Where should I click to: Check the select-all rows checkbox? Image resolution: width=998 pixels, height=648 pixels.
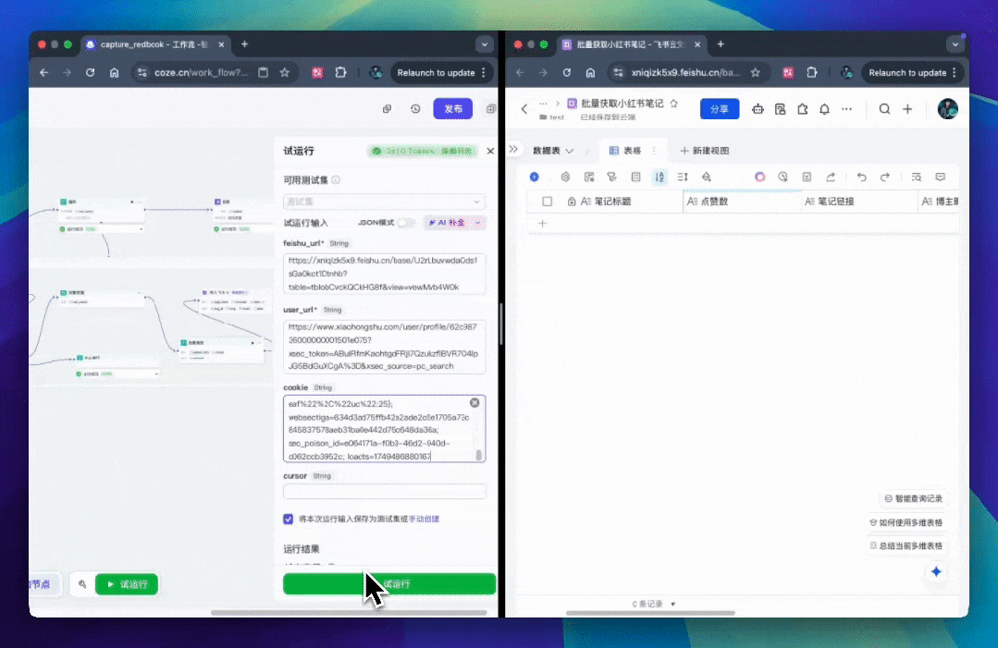pos(547,202)
